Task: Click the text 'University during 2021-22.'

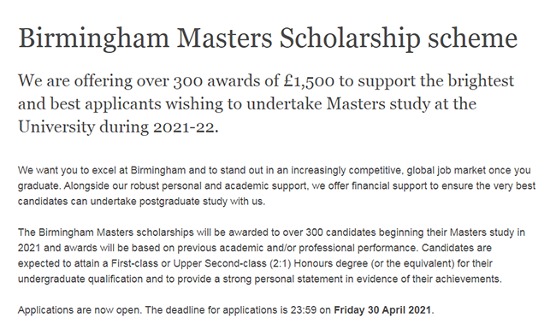Action: point(118,126)
